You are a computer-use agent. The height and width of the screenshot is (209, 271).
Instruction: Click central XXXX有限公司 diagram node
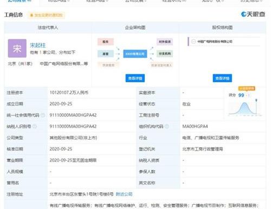[x=135, y=54]
